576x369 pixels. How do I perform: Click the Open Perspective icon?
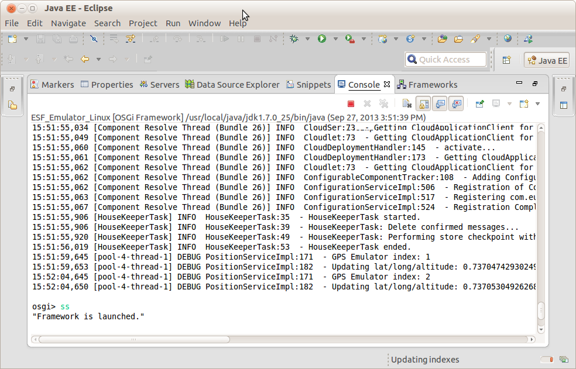(x=506, y=60)
